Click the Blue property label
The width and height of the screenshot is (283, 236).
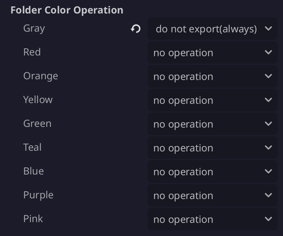(x=33, y=171)
